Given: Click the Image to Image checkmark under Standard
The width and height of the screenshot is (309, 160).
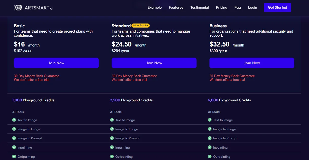Looking at the screenshot, I should (x=112, y=129).
